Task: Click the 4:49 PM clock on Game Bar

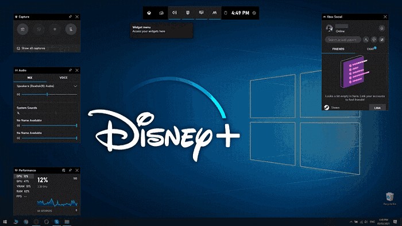Action: [x=240, y=13]
